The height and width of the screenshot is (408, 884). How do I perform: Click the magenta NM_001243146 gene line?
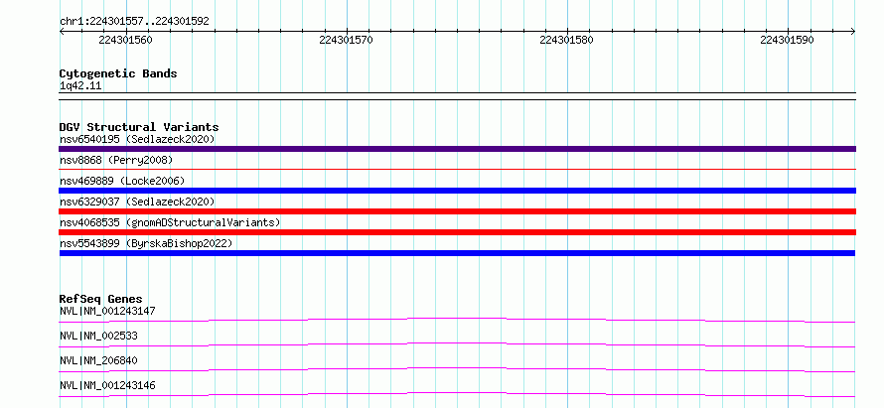tap(457, 394)
